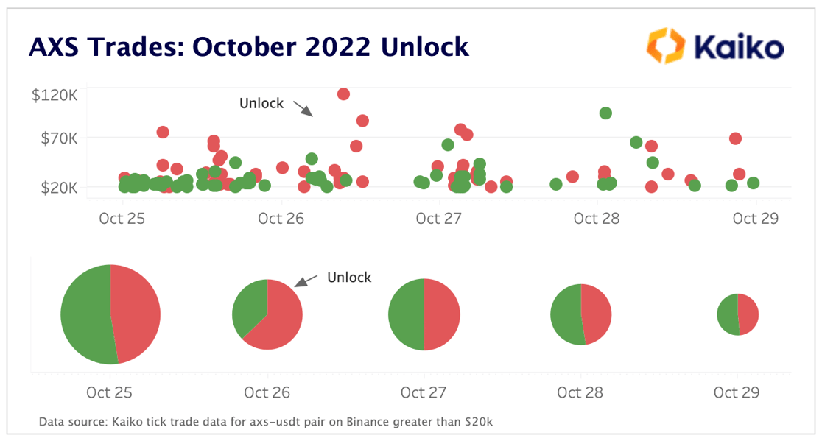Viewport: 822px width, 441px height.
Task: Click the orange Kaiko hexagon logo icon
Action: pyautogui.click(x=666, y=45)
